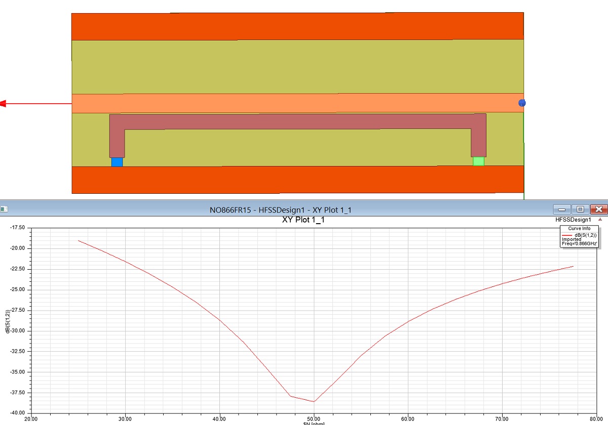Click the 50.00 tick on the X axis
608x425 pixels.
pos(314,419)
